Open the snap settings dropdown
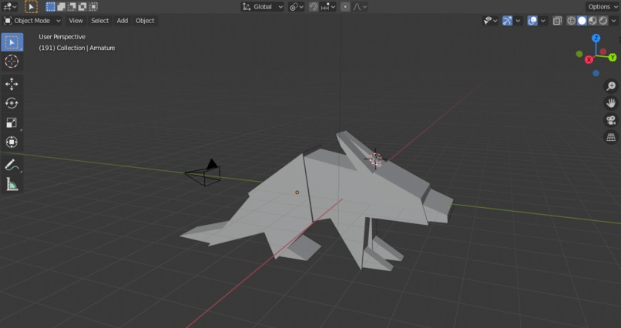 pos(328,7)
